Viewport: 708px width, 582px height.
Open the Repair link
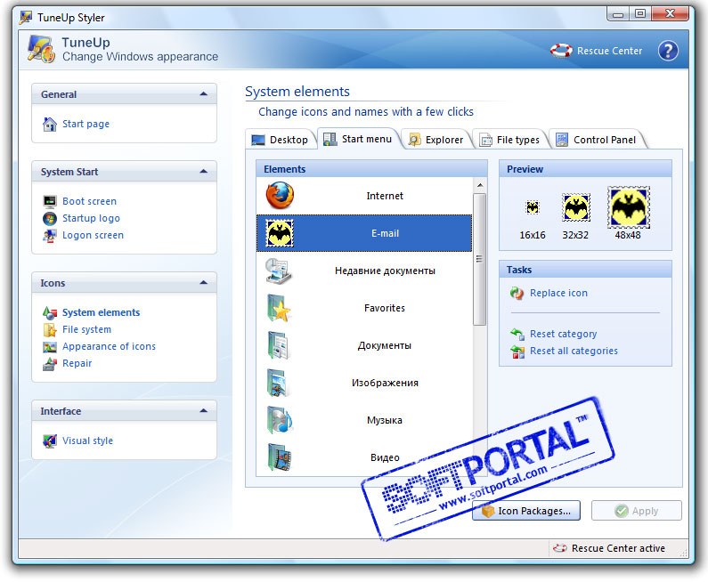coord(77,364)
